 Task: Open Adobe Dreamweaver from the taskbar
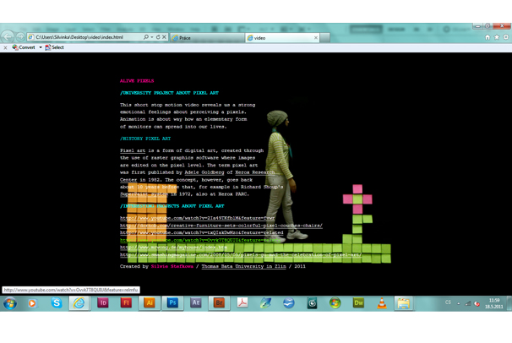(358, 302)
